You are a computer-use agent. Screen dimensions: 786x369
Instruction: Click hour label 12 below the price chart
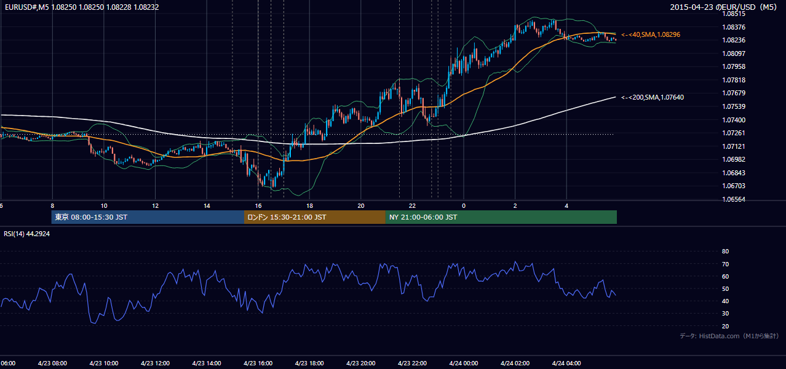click(156, 206)
